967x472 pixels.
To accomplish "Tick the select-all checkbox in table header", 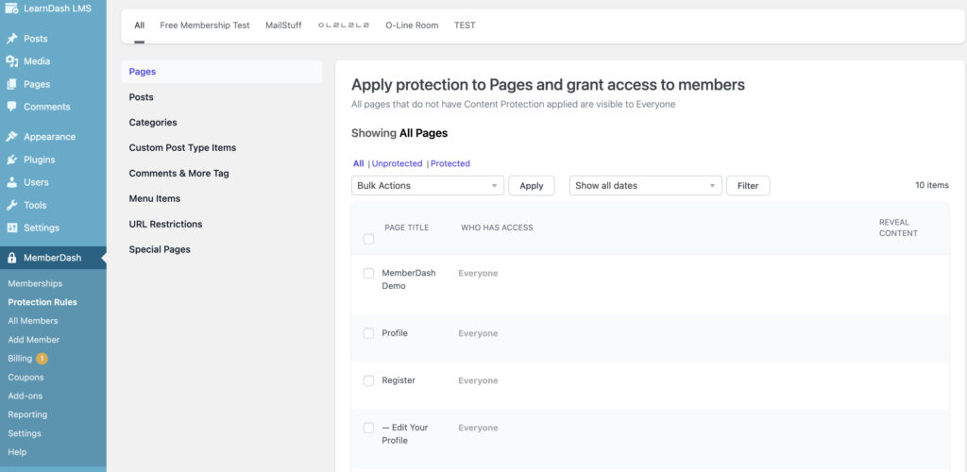I will pos(368,239).
